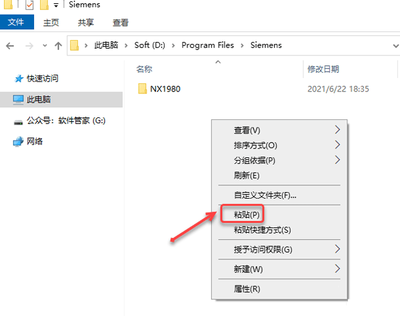Click the G: drive icon in sidebar
Viewport: 400px width, 316px height.
(x=19, y=123)
